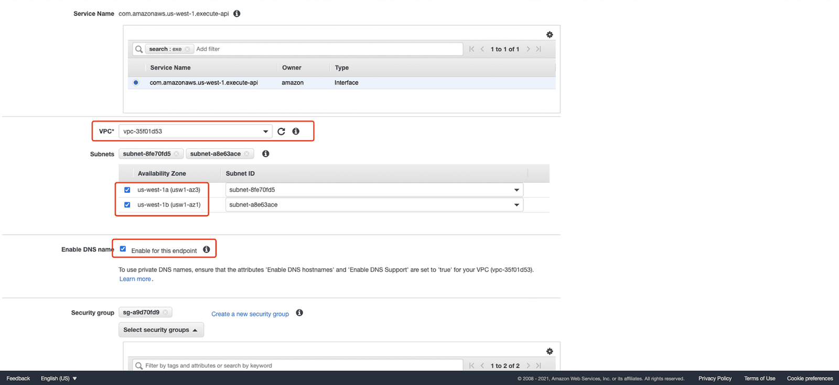Sort by Service Name column header

pos(170,68)
